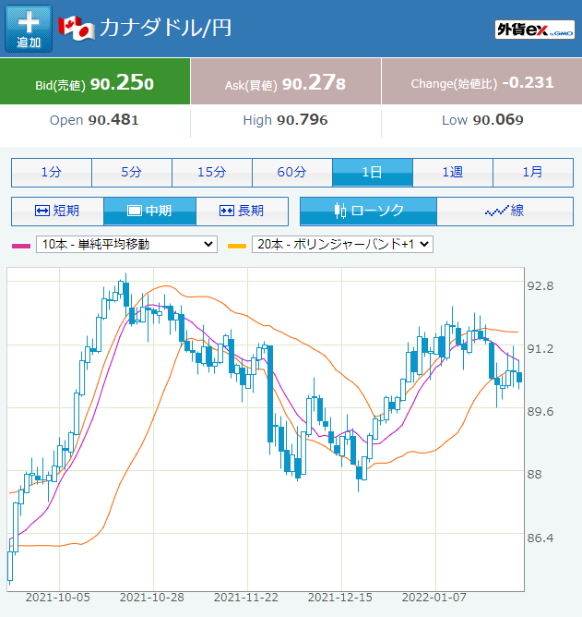The width and height of the screenshot is (582, 617).
Task: Switch to 中期 mid-term range
Action: [x=149, y=212]
